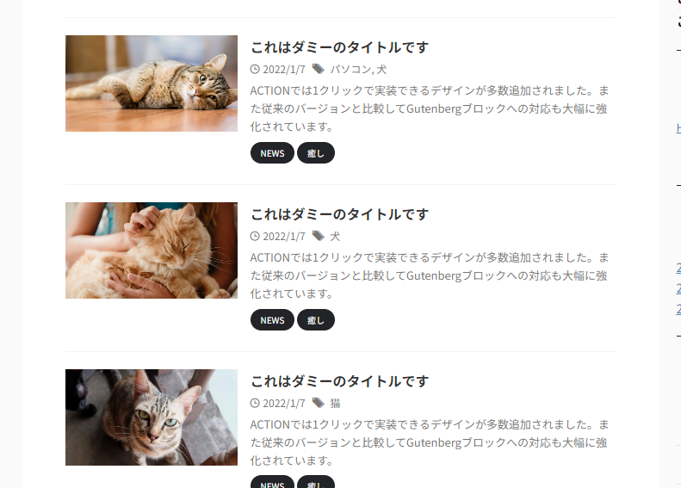Click the 犬 tag after パソコン
681x488 pixels.
381,70
